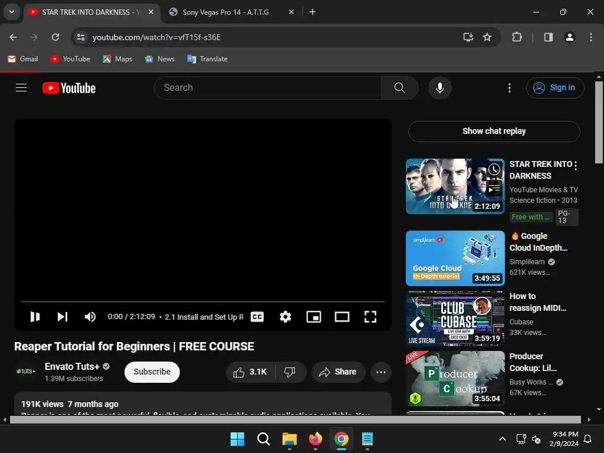
Task: Open Maps bookmark
Action: pos(117,59)
